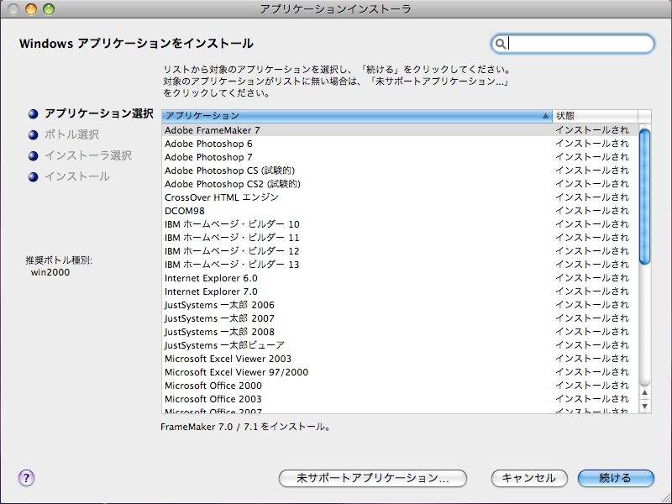The image size is (672, 504).
Task: Click the インストール step bullet
Action: [x=34, y=176]
